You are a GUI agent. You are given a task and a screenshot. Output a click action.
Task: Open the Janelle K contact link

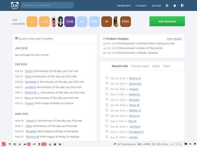point(30,87)
